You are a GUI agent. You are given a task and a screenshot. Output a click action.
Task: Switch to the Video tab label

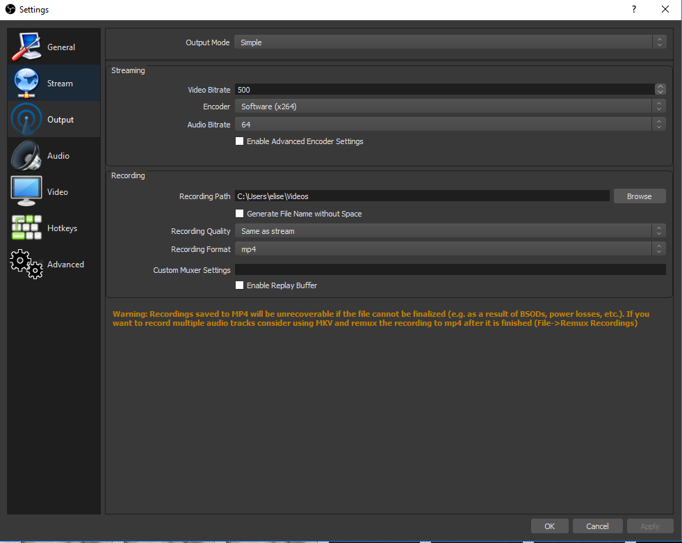[x=58, y=191]
